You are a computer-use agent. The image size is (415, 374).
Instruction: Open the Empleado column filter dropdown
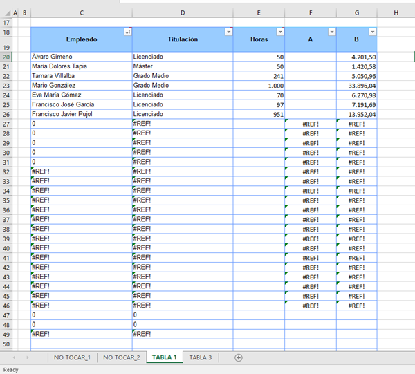click(x=127, y=32)
